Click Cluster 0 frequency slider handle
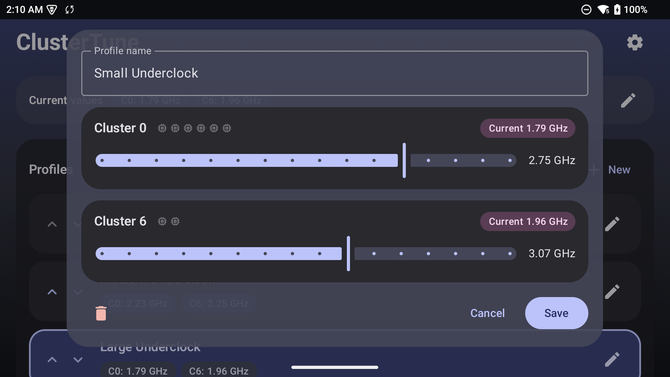 (x=404, y=160)
